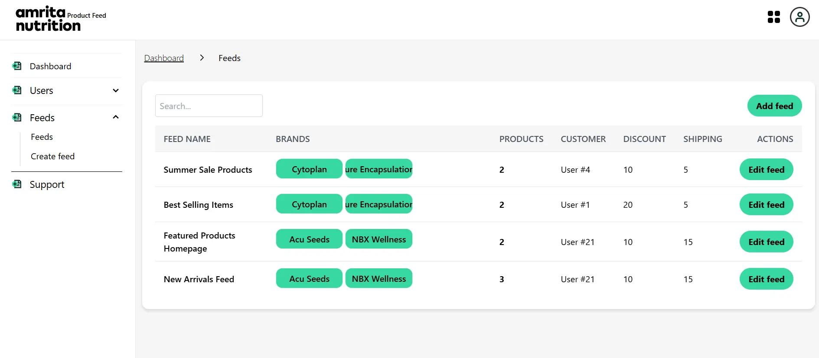The width and height of the screenshot is (819, 358).
Task: Follow the Dashboard breadcrumb link
Action: pyautogui.click(x=164, y=58)
